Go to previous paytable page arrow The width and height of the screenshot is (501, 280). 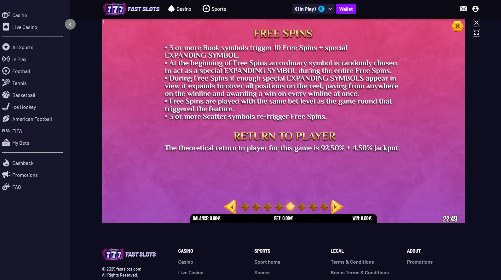tap(230, 207)
